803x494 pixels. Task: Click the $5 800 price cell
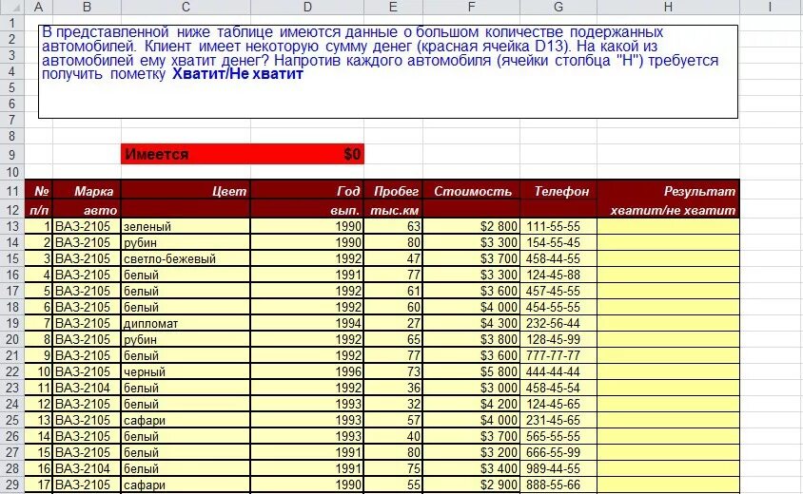471,371
